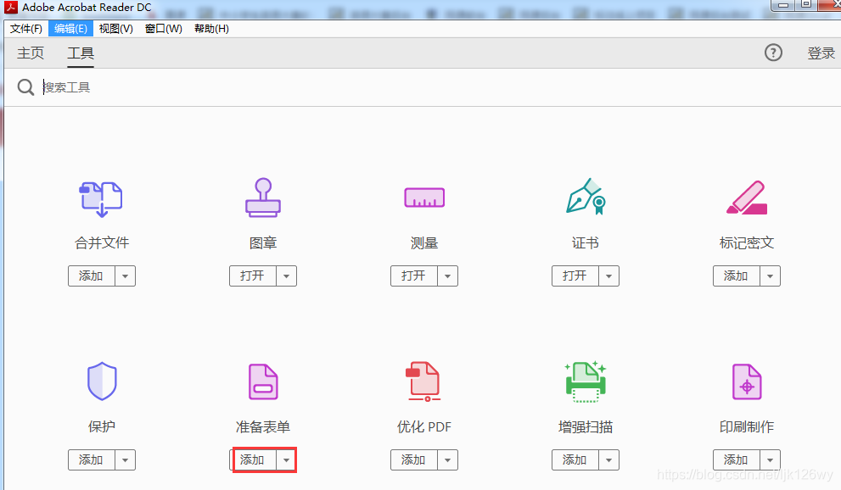The height and width of the screenshot is (490, 841).
Task: Expand dropdown arrow next to 合并文件 添加
Action: point(125,276)
